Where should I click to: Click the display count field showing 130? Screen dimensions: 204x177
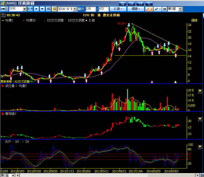[x=91, y=9]
